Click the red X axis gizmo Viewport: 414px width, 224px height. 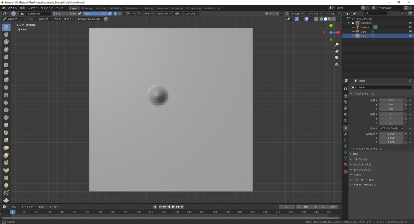(x=338, y=32)
